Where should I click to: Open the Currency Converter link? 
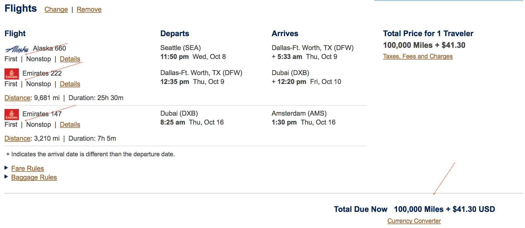click(414, 221)
